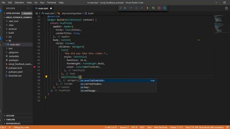Stop the debug session

point(159,8)
